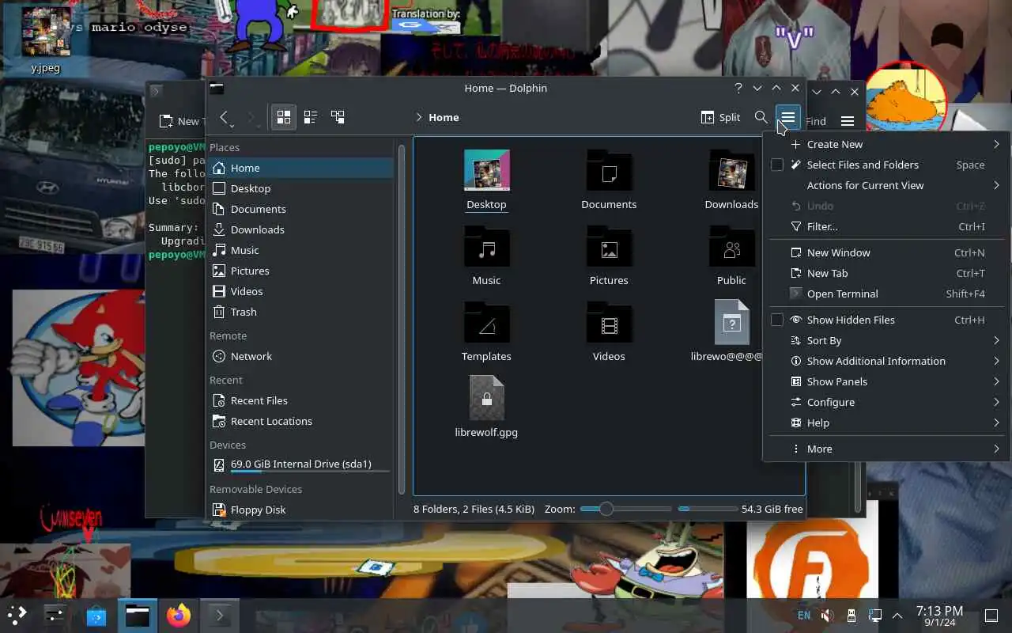Choose New Window from the menu
The height and width of the screenshot is (633, 1012).
(886, 252)
